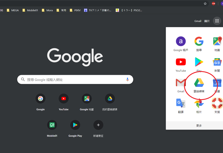This screenshot has height=153, width=223.
Task: Open the MEGA bookmark folder
Action: coord(13,10)
